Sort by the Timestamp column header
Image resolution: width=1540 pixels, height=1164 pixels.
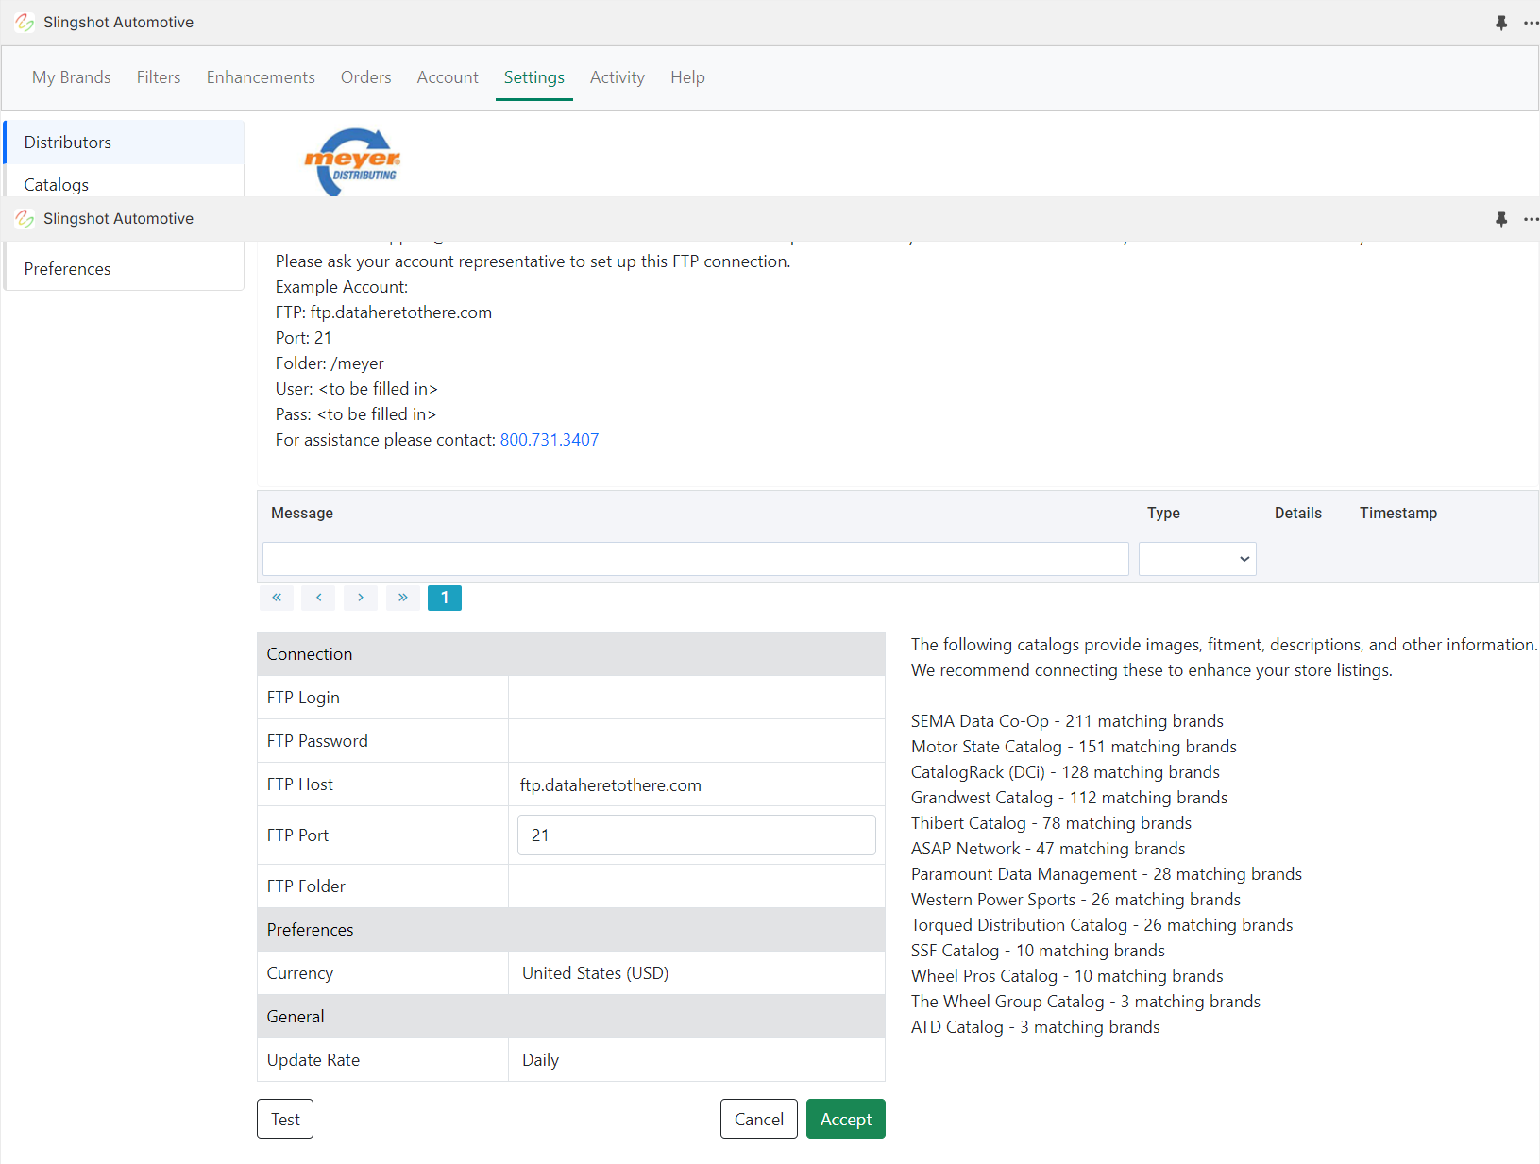1398,513
